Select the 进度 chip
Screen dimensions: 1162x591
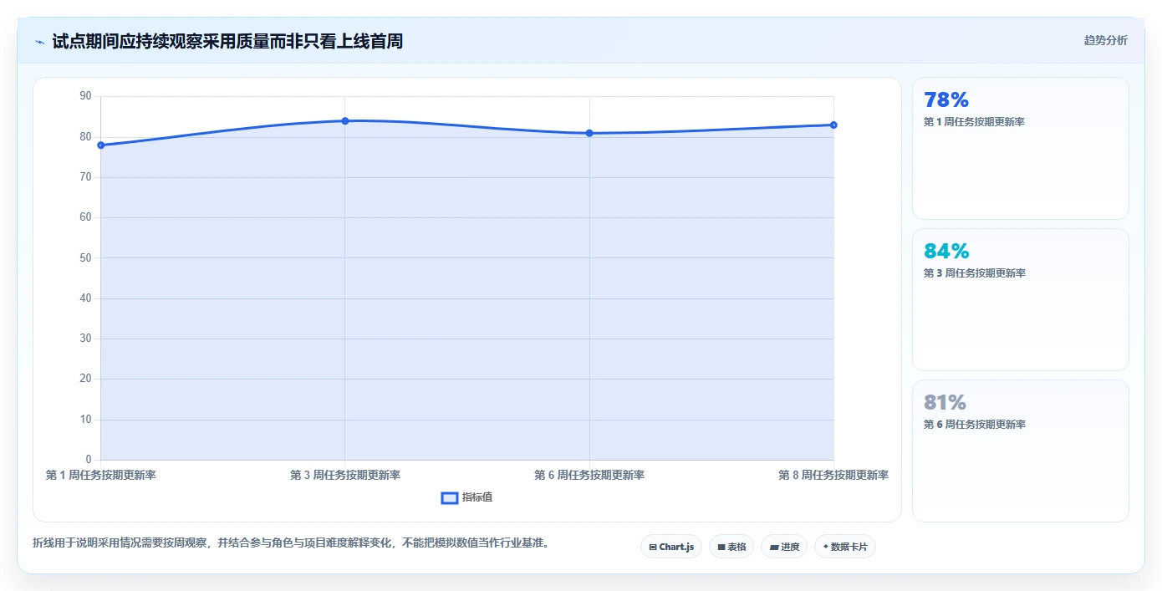(x=784, y=547)
